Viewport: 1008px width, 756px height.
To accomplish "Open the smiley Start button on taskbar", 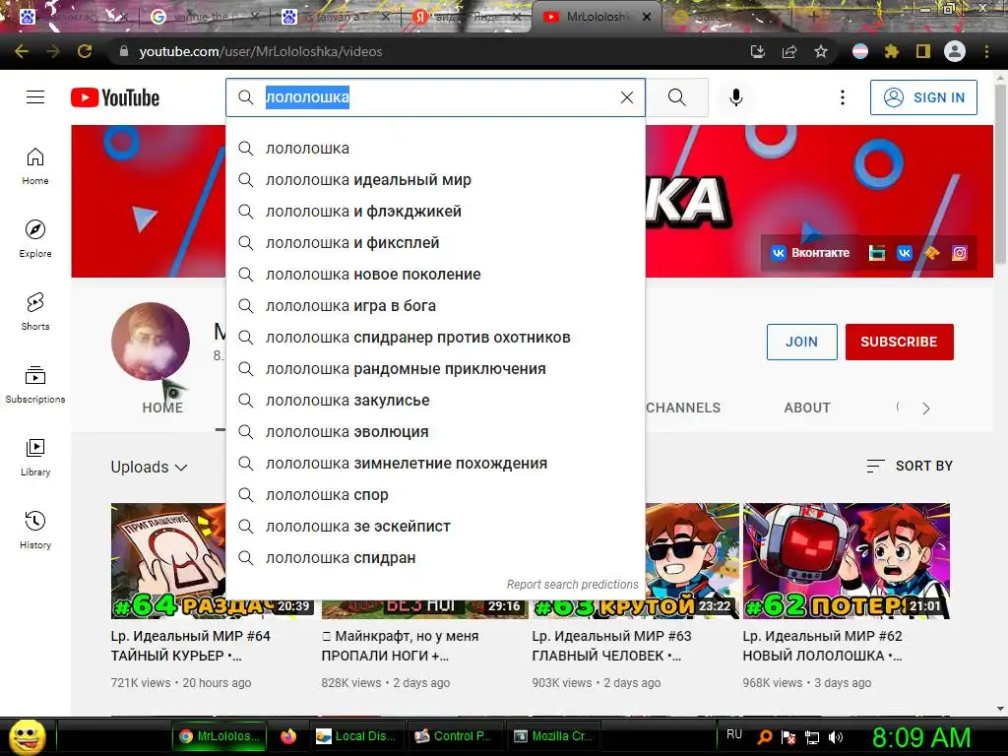I will [27, 736].
